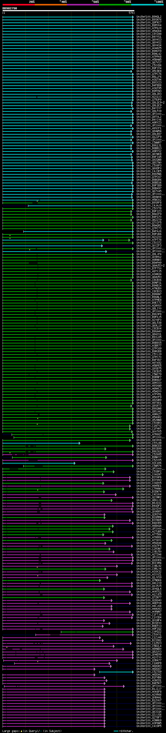This screenshot has width=166, height=733.
Task: Select hit UniRef100_A4S906
Action: tap(149, 440)
